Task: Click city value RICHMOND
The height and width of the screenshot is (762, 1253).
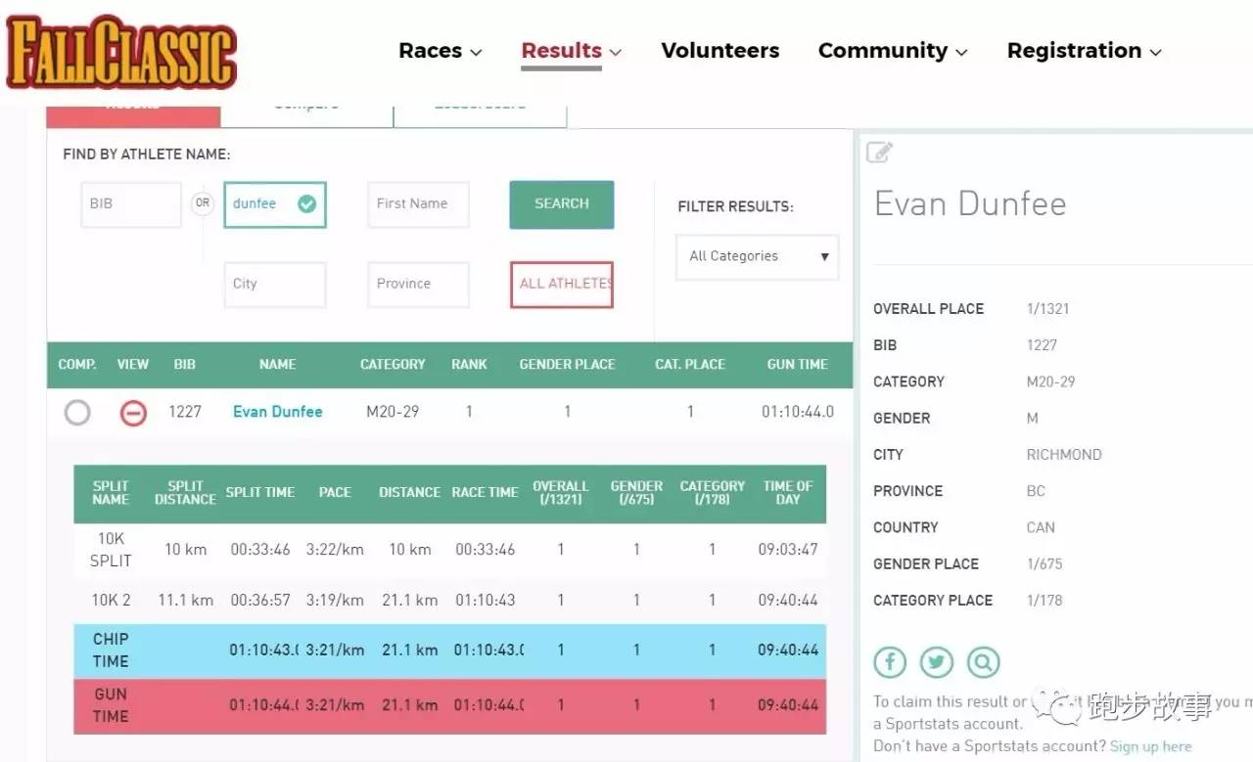Action: pos(1064,455)
